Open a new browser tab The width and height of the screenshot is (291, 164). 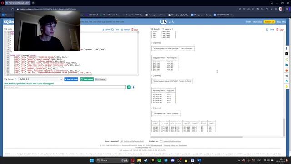33,3
